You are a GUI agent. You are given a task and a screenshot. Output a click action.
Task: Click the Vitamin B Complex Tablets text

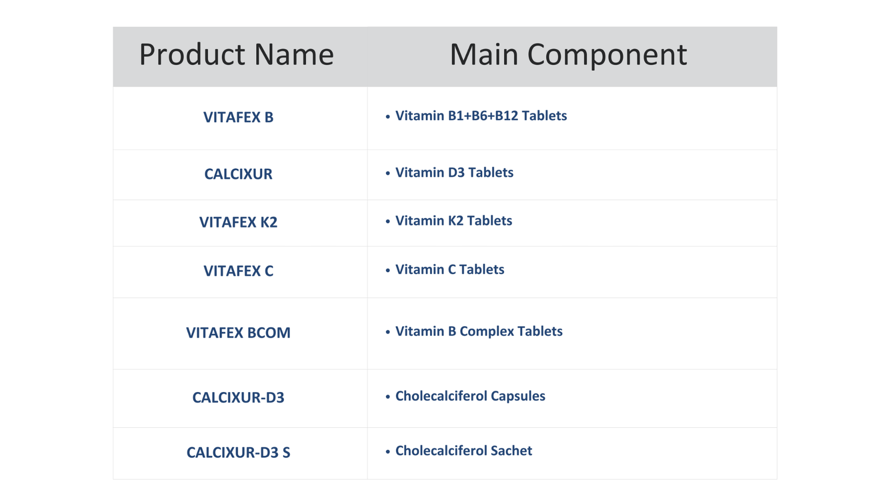[479, 332]
